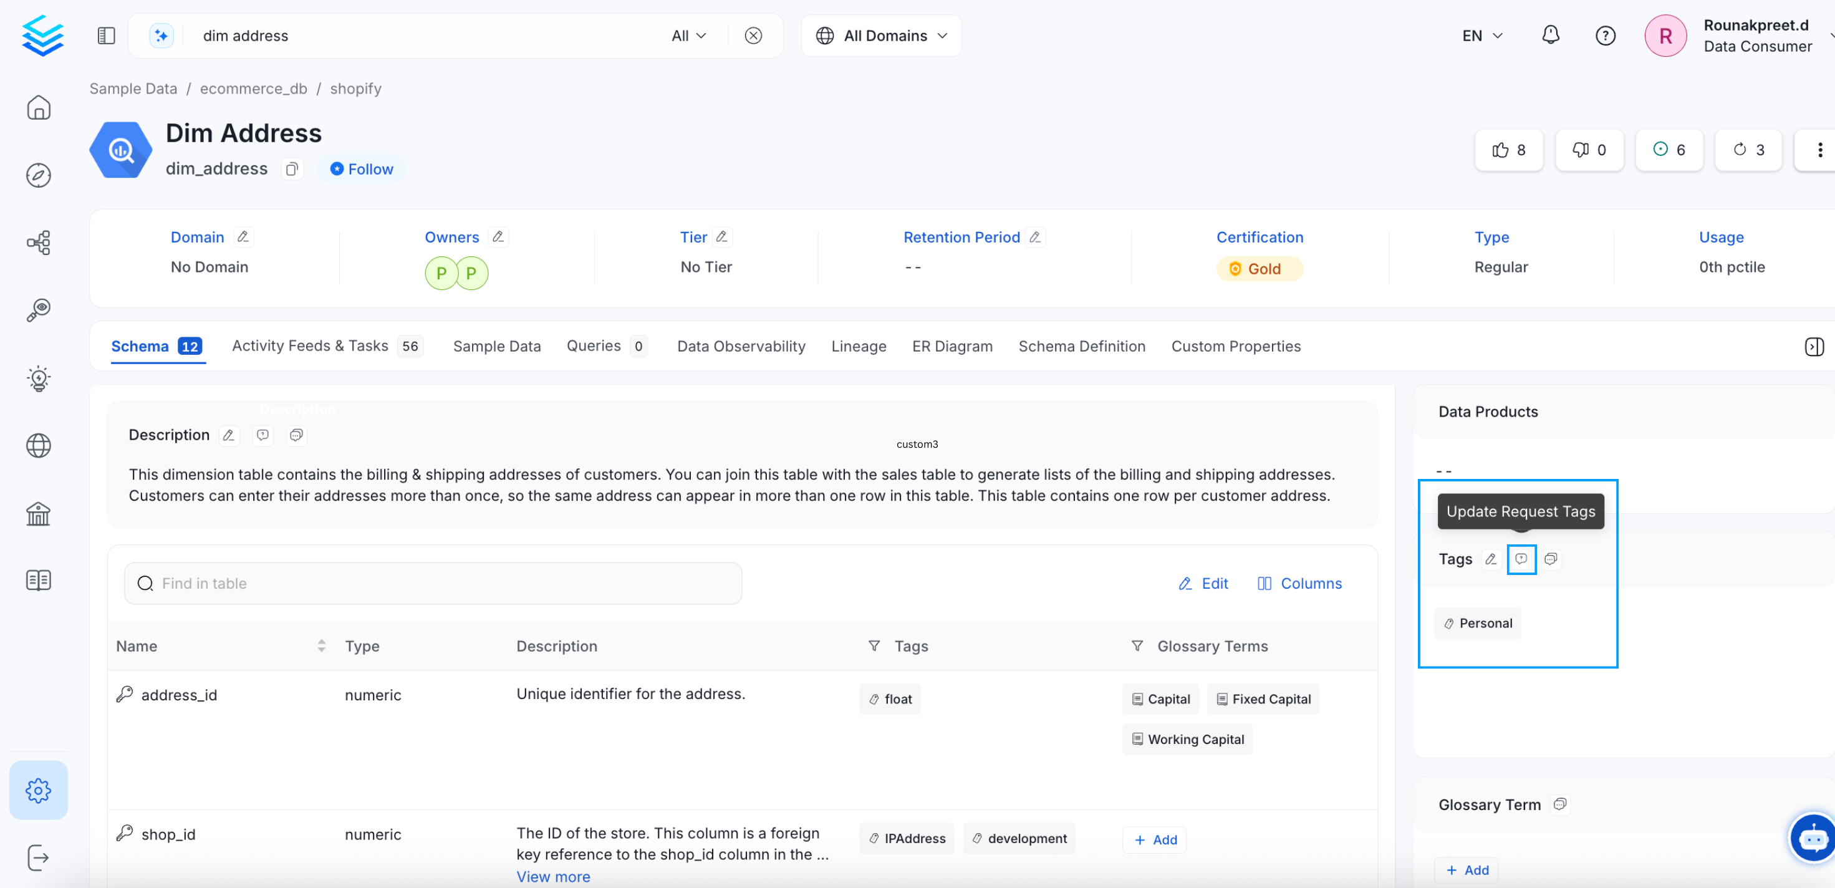1835x888 pixels.
Task: Expand the All Domains dropdown
Action: click(x=881, y=35)
